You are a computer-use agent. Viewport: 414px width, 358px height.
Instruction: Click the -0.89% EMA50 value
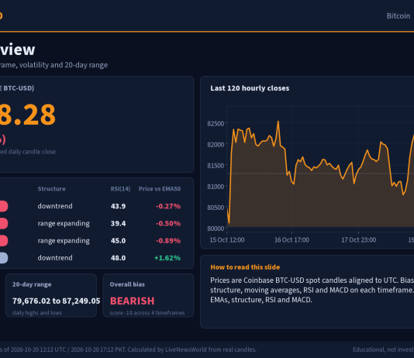[x=168, y=240]
